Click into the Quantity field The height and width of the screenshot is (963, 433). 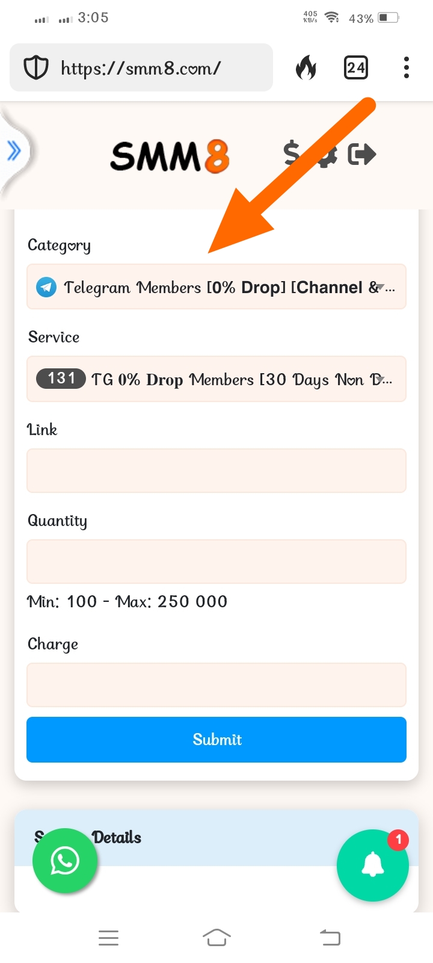(x=216, y=562)
